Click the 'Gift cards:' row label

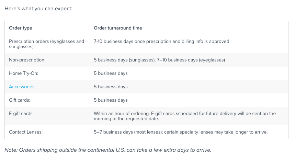point(20,100)
